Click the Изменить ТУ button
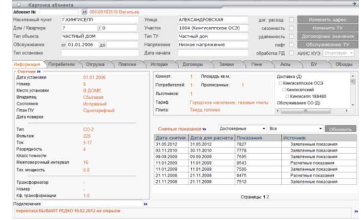This screenshot has width=361, height=220. coord(327,28)
